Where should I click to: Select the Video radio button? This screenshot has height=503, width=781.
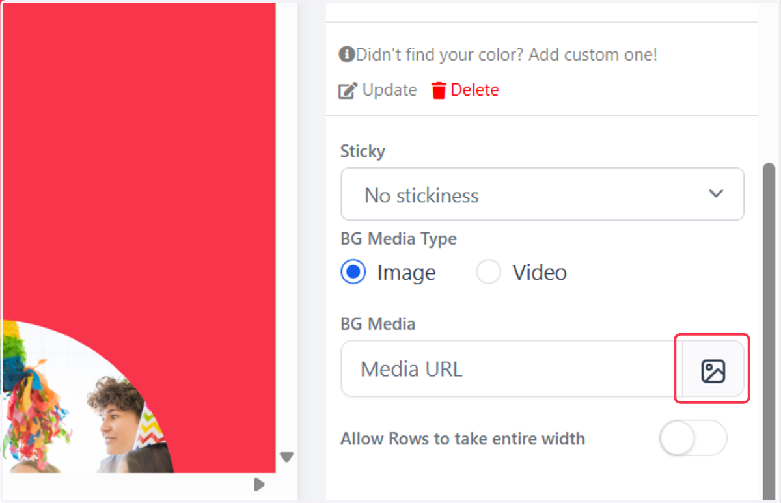[488, 272]
